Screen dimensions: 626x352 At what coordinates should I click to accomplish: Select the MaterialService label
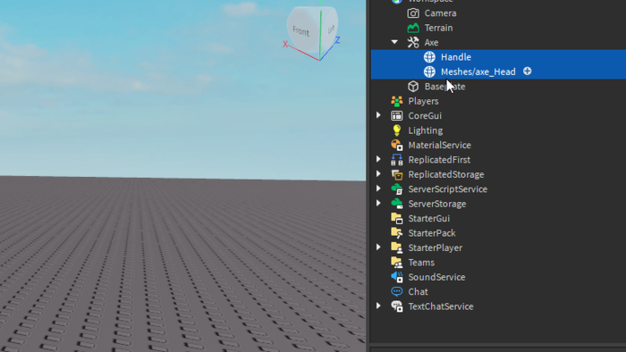[x=440, y=145]
